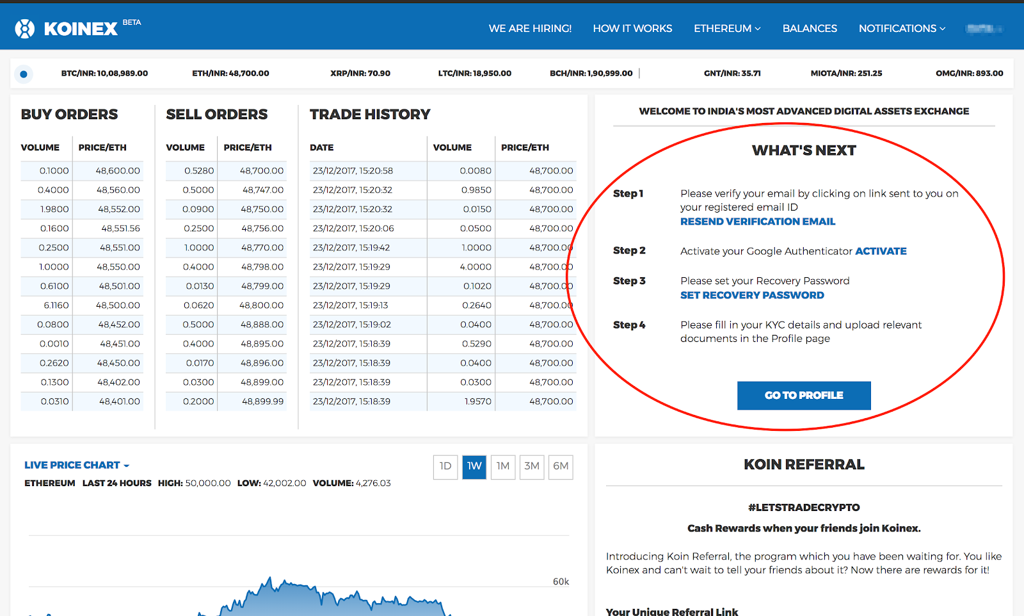The width and height of the screenshot is (1024, 616).
Task: Click trade history volume 4.0000
Action: pyautogui.click(x=476, y=267)
